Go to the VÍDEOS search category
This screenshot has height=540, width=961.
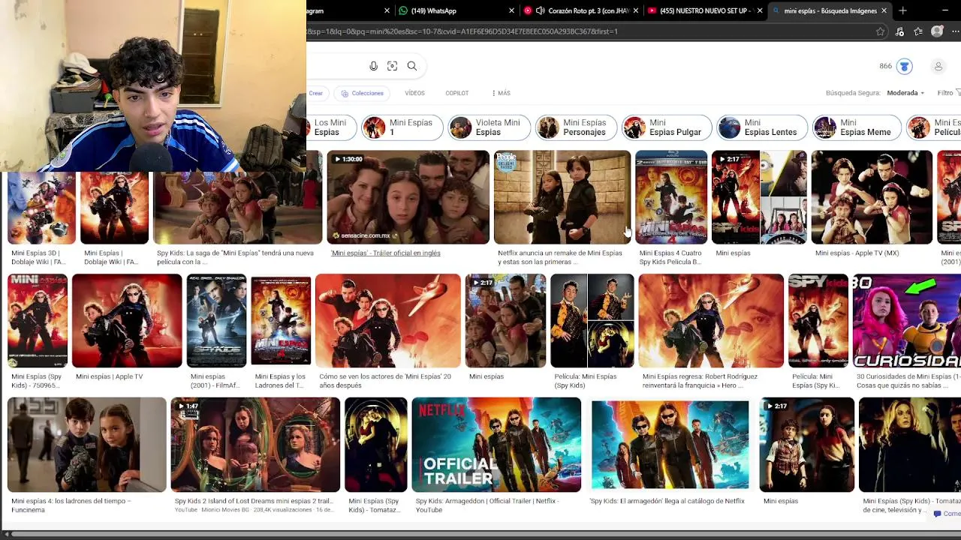(x=414, y=93)
